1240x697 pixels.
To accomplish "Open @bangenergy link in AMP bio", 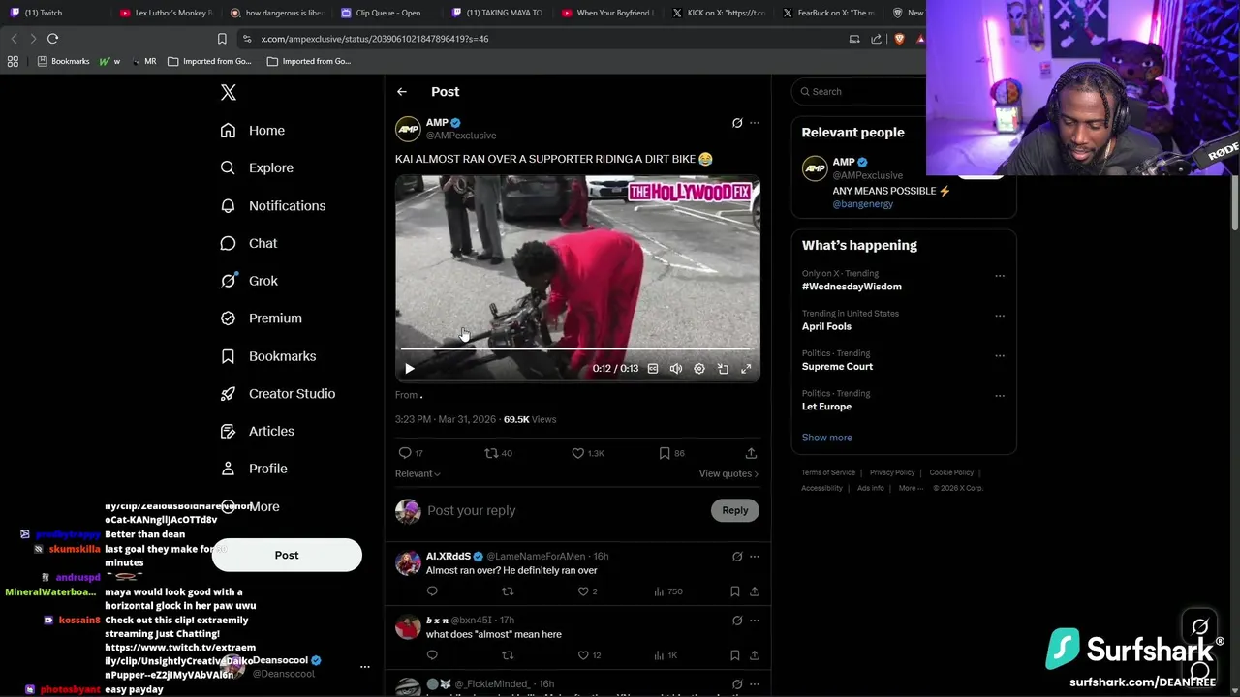I will [862, 204].
